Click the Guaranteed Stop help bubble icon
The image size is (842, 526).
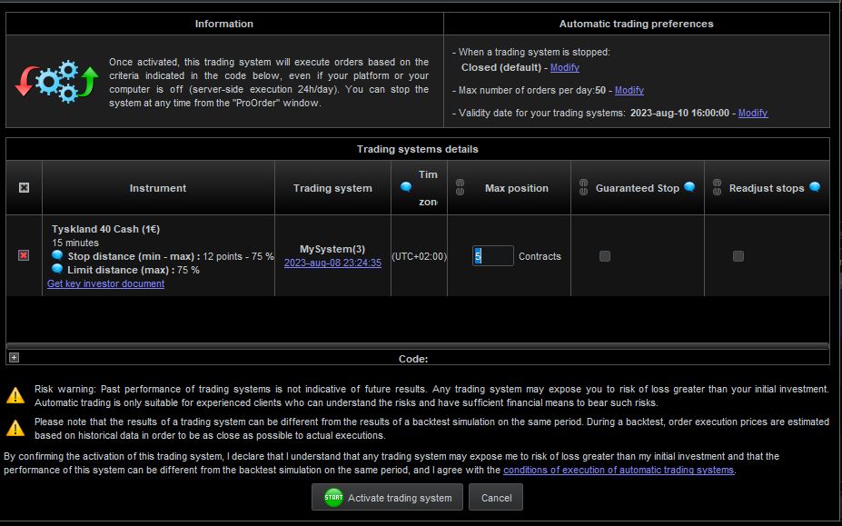tap(689, 187)
